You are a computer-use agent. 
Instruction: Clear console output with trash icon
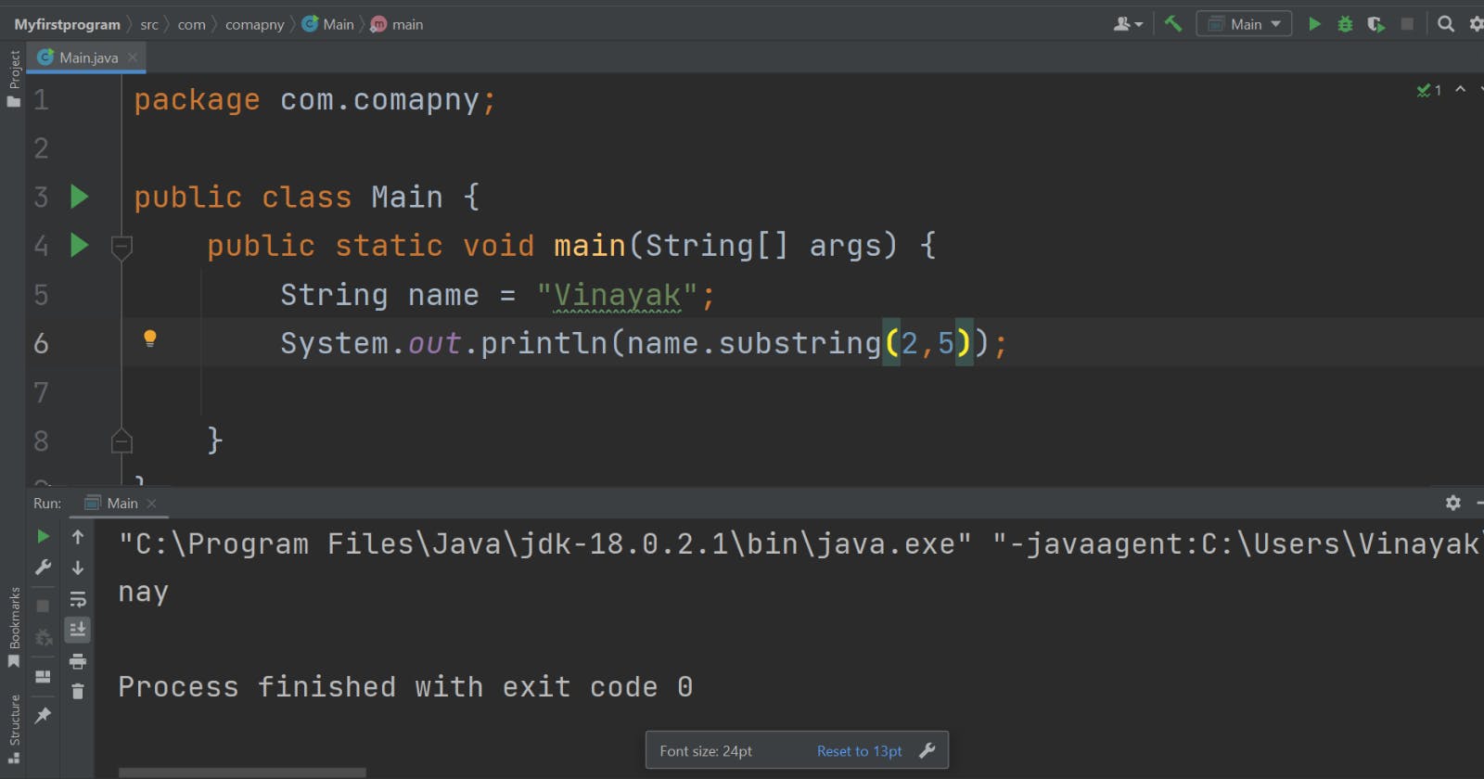click(78, 692)
